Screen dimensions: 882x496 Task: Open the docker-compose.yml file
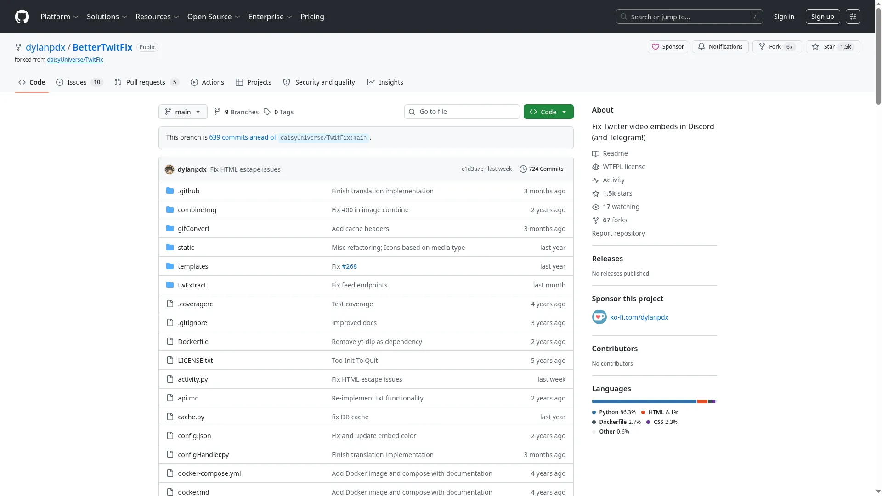coord(209,473)
